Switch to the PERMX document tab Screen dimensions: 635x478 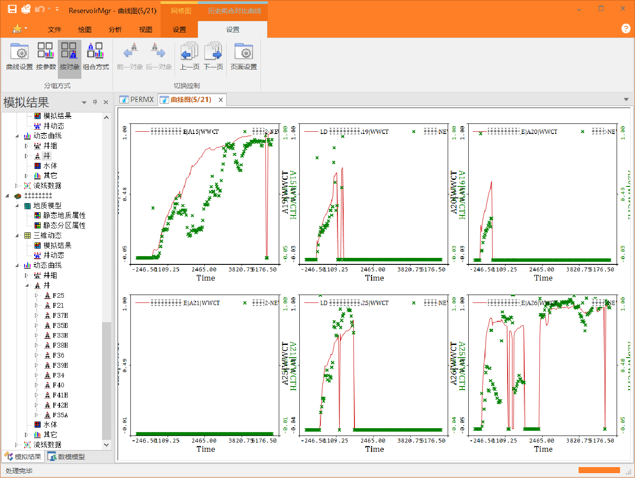click(x=137, y=100)
